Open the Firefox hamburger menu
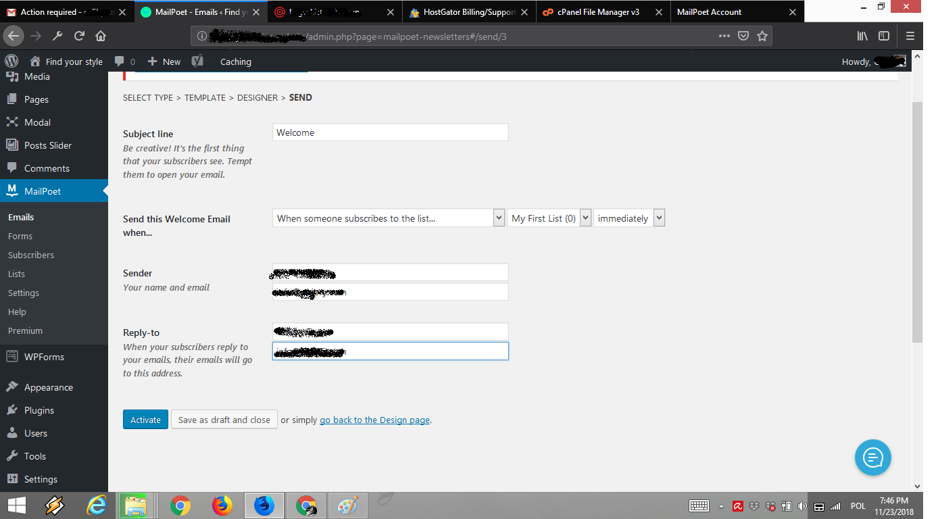Image resolution: width=938 pixels, height=519 pixels. pyautogui.click(x=910, y=36)
